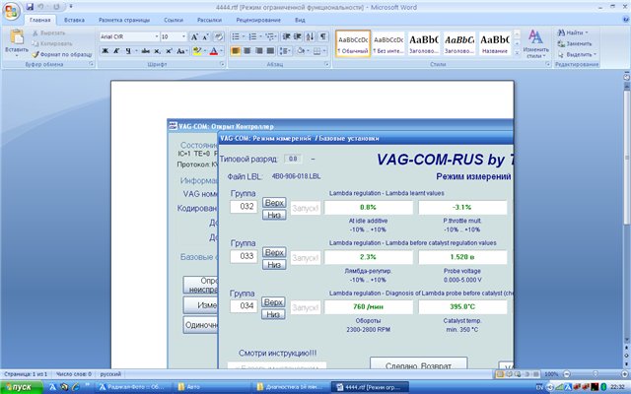631x394 pixels.
Task: Open the Выделить (Select) dropdown
Action: pyautogui.click(x=577, y=54)
